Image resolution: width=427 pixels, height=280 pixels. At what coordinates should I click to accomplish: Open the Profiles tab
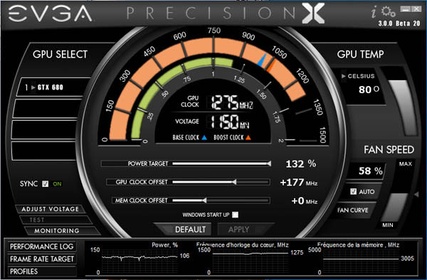[42, 271]
